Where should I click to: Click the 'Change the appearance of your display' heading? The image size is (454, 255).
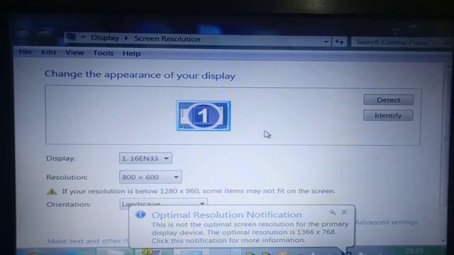click(x=140, y=75)
